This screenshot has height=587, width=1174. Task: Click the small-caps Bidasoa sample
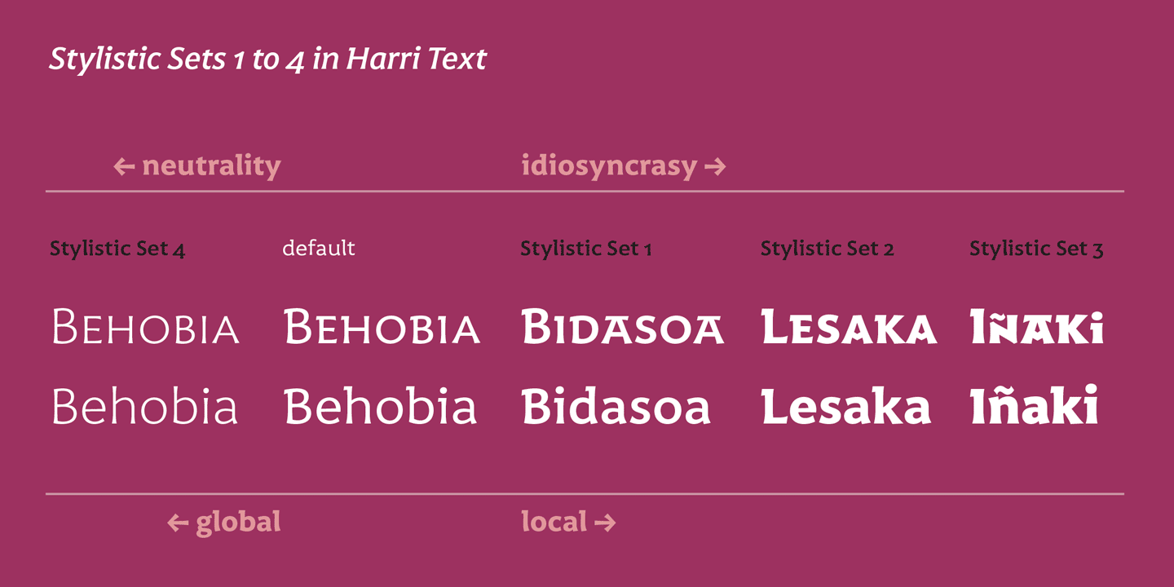pos(623,327)
